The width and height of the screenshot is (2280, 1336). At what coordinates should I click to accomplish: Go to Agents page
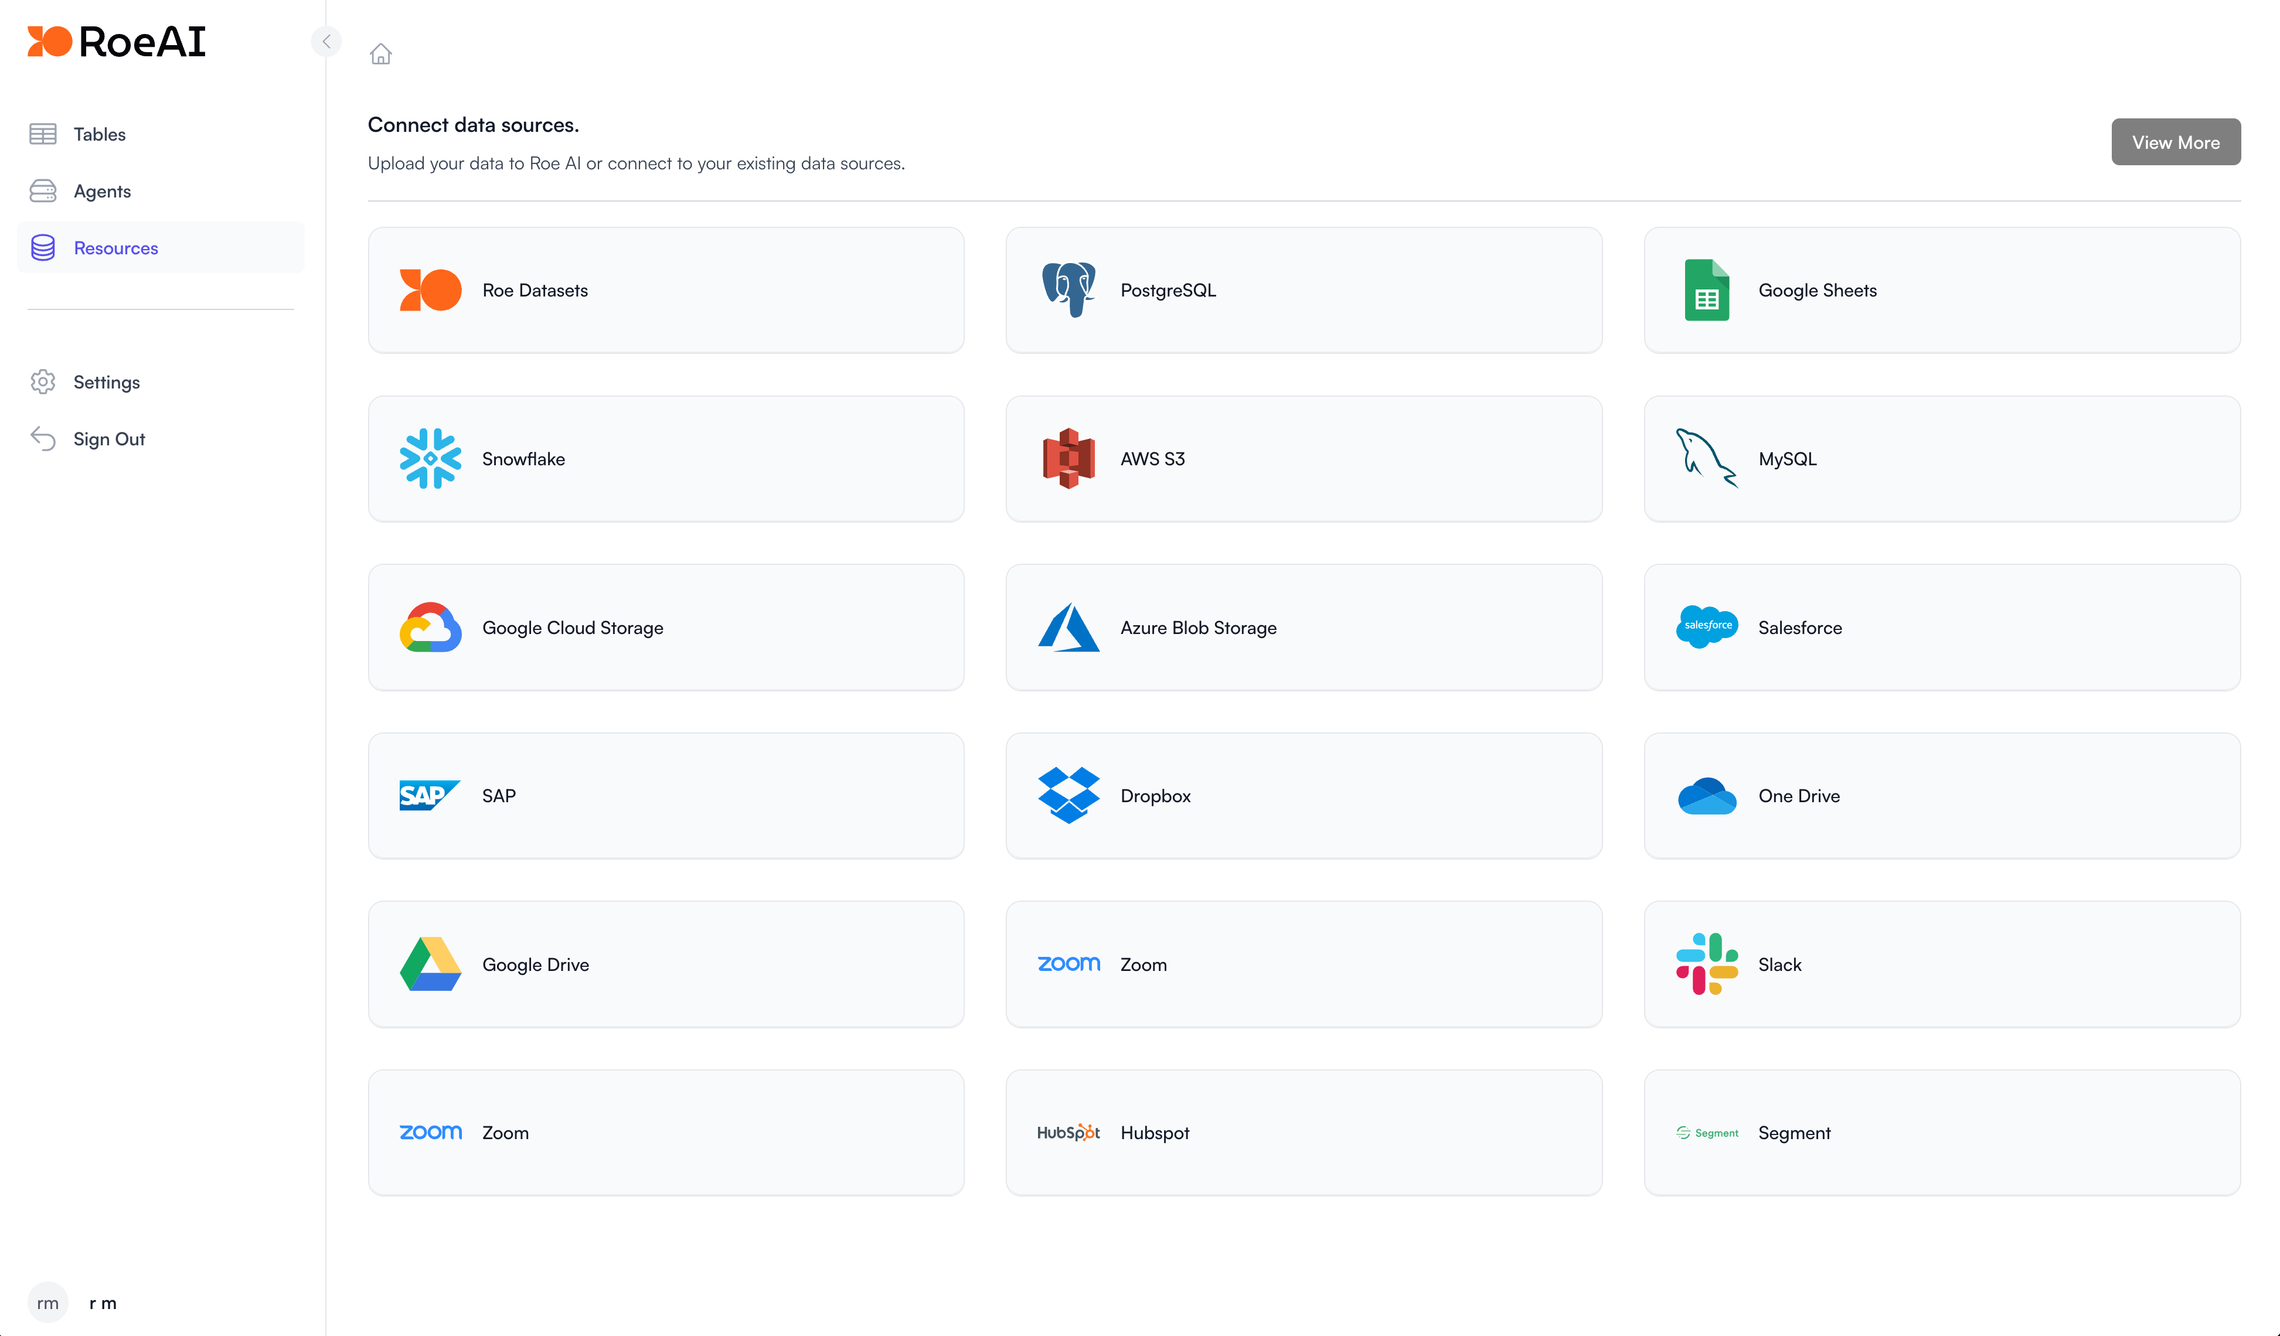[101, 191]
